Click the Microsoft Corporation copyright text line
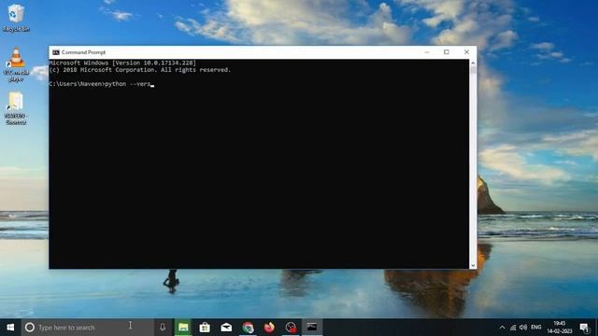The width and height of the screenshot is (598, 336). pos(140,70)
